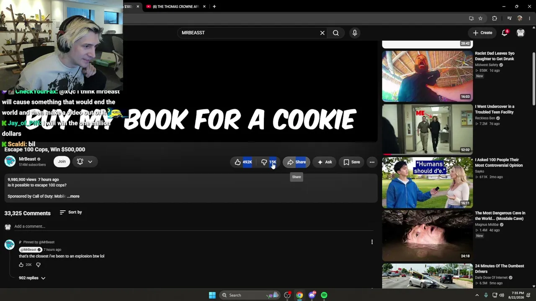The height and width of the screenshot is (301, 536).
Task: Expand the 902 replies thread
Action: click(32, 278)
